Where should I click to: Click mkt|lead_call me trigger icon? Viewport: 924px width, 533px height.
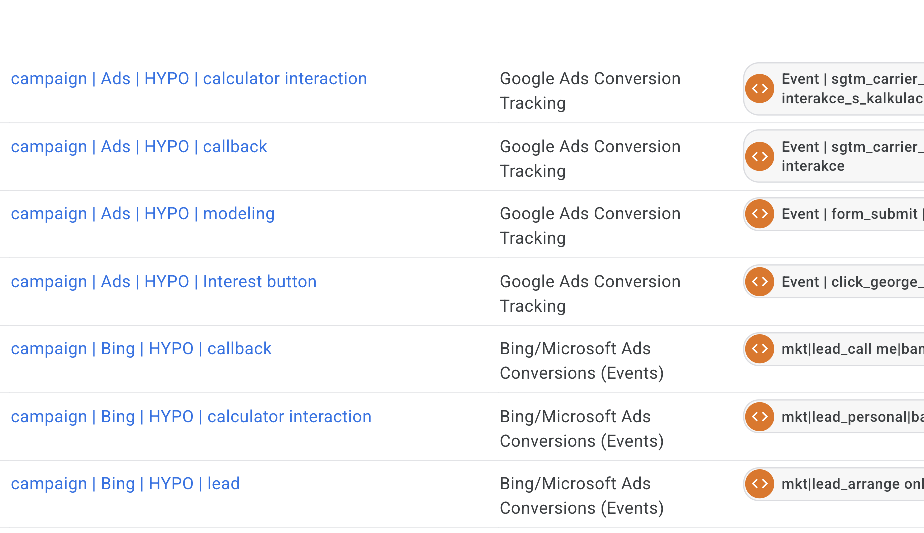[x=760, y=349]
